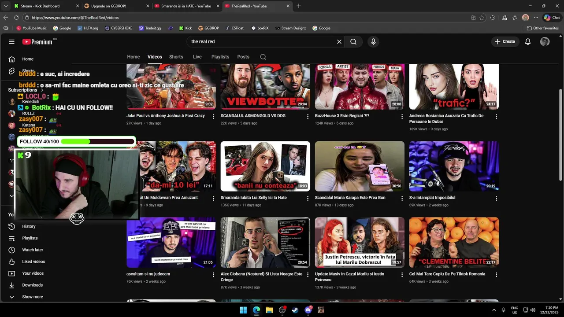Open options for Smaranda Iubita Lui Selly video
Image resolution: width=564 pixels, height=317 pixels.
click(308, 199)
